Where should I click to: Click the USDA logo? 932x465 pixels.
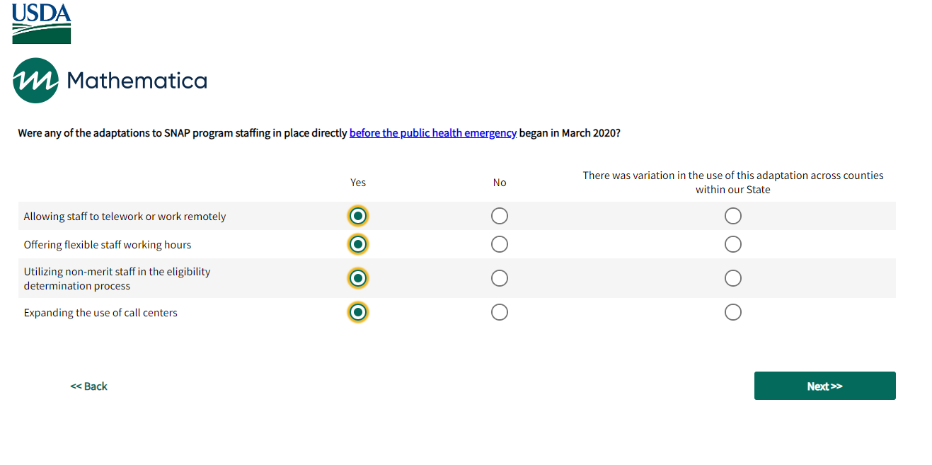tap(41, 23)
